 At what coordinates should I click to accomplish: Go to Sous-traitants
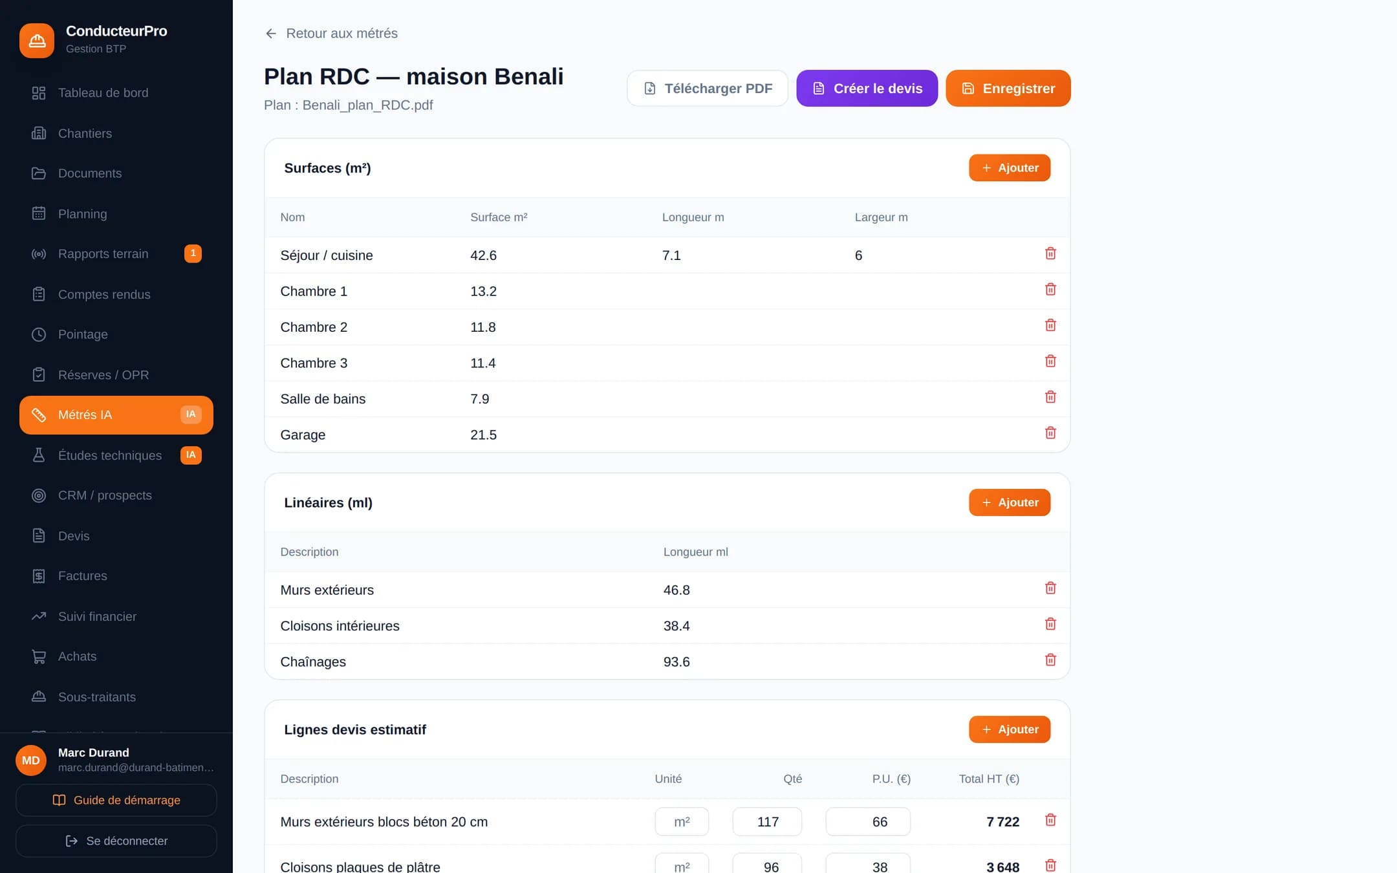pyautogui.click(x=116, y=697)
